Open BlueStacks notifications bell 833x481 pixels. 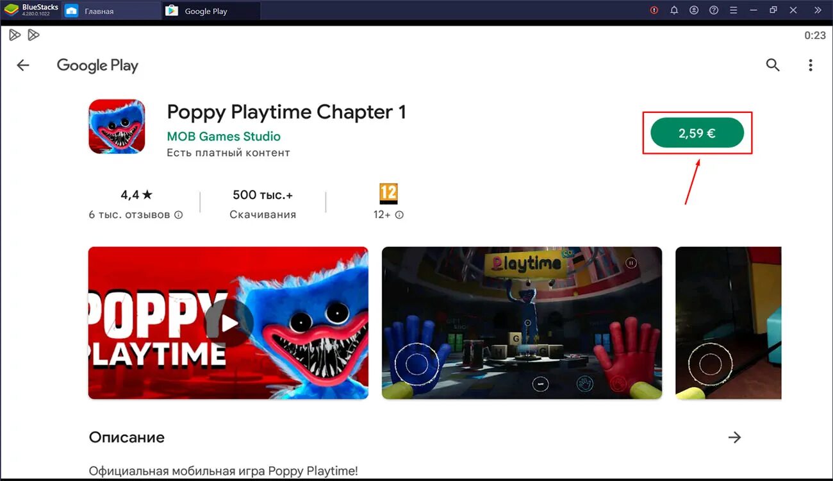[x=674, y=10]
